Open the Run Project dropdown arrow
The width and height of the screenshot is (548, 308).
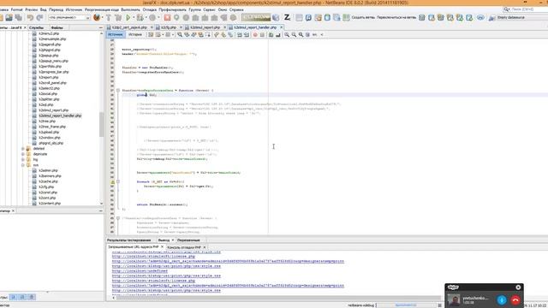point(134,17)
